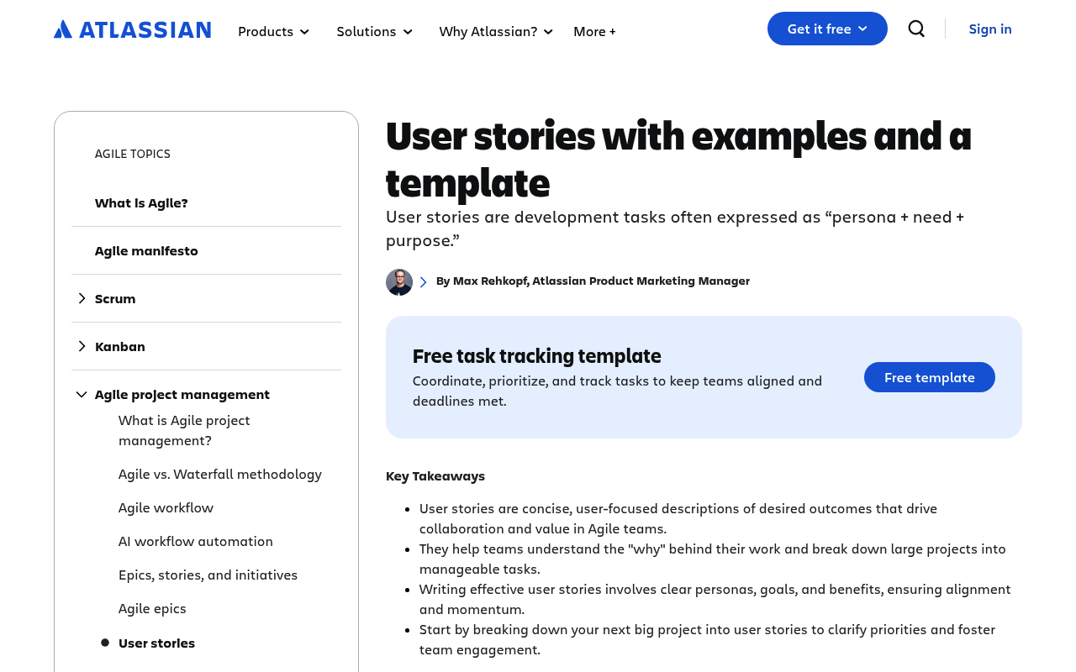Click the Free template button

(930, 377)
